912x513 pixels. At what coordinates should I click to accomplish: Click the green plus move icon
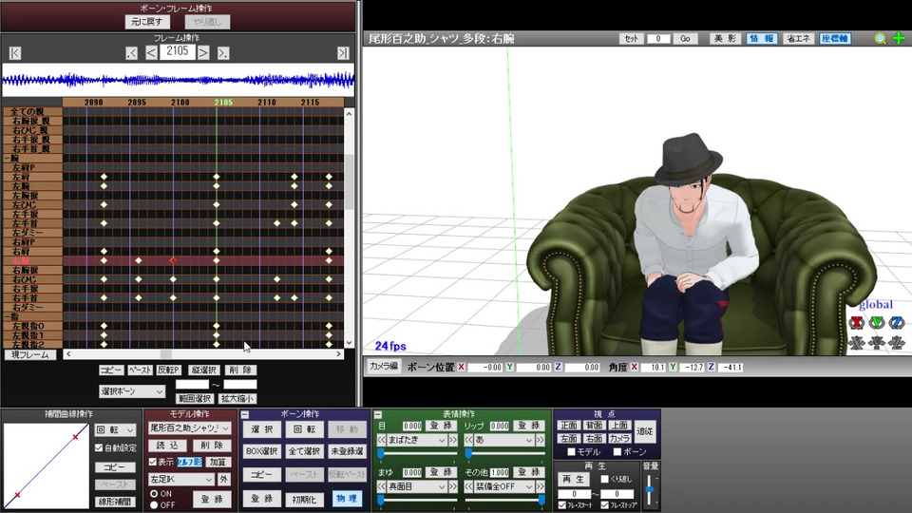tap(899, 38)
